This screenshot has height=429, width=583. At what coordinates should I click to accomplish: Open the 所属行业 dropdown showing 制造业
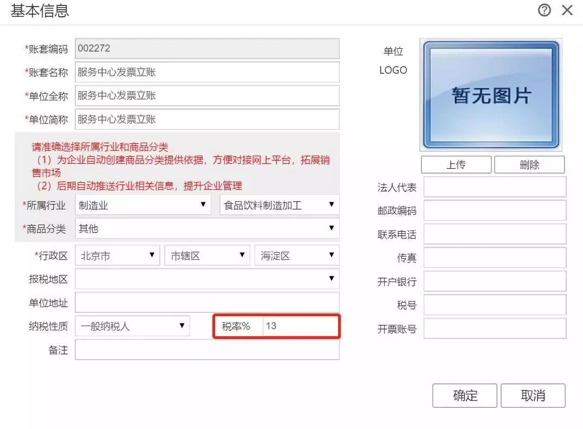click(x=143, y=204)
